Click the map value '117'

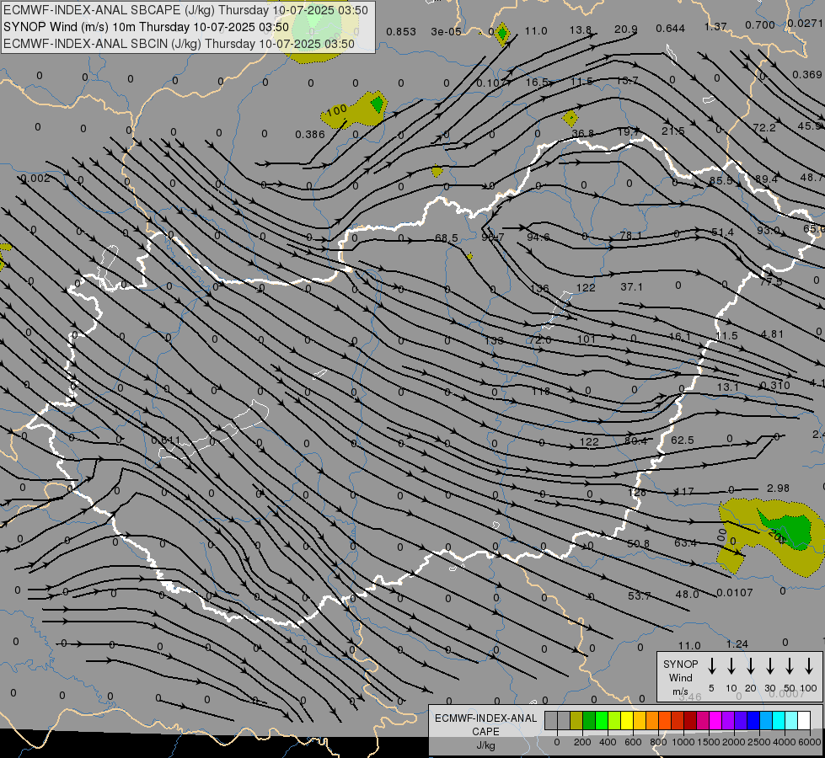point(684,491)
